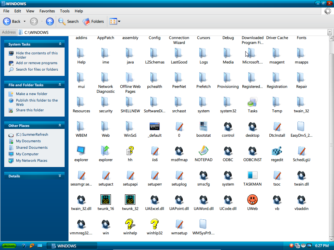Open the winhlp32 help icon
334x250 pixels.
coord(155,224)
